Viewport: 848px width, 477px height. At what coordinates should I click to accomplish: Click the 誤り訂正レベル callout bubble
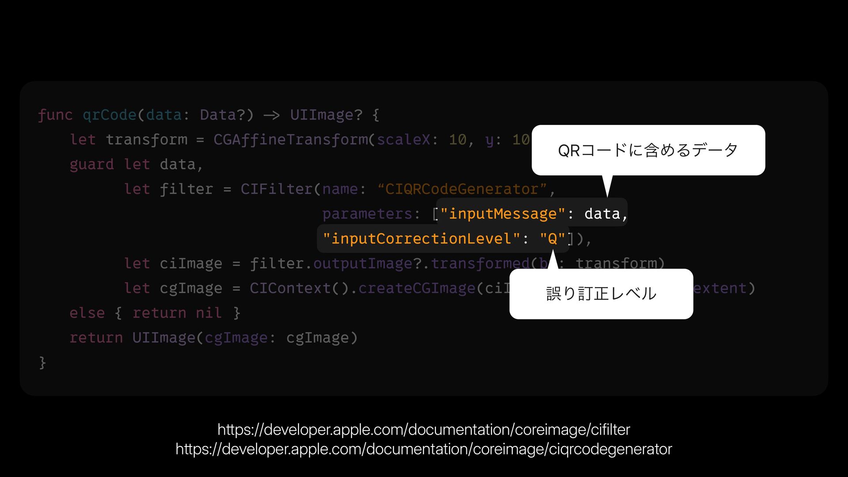tap(601, 294)
